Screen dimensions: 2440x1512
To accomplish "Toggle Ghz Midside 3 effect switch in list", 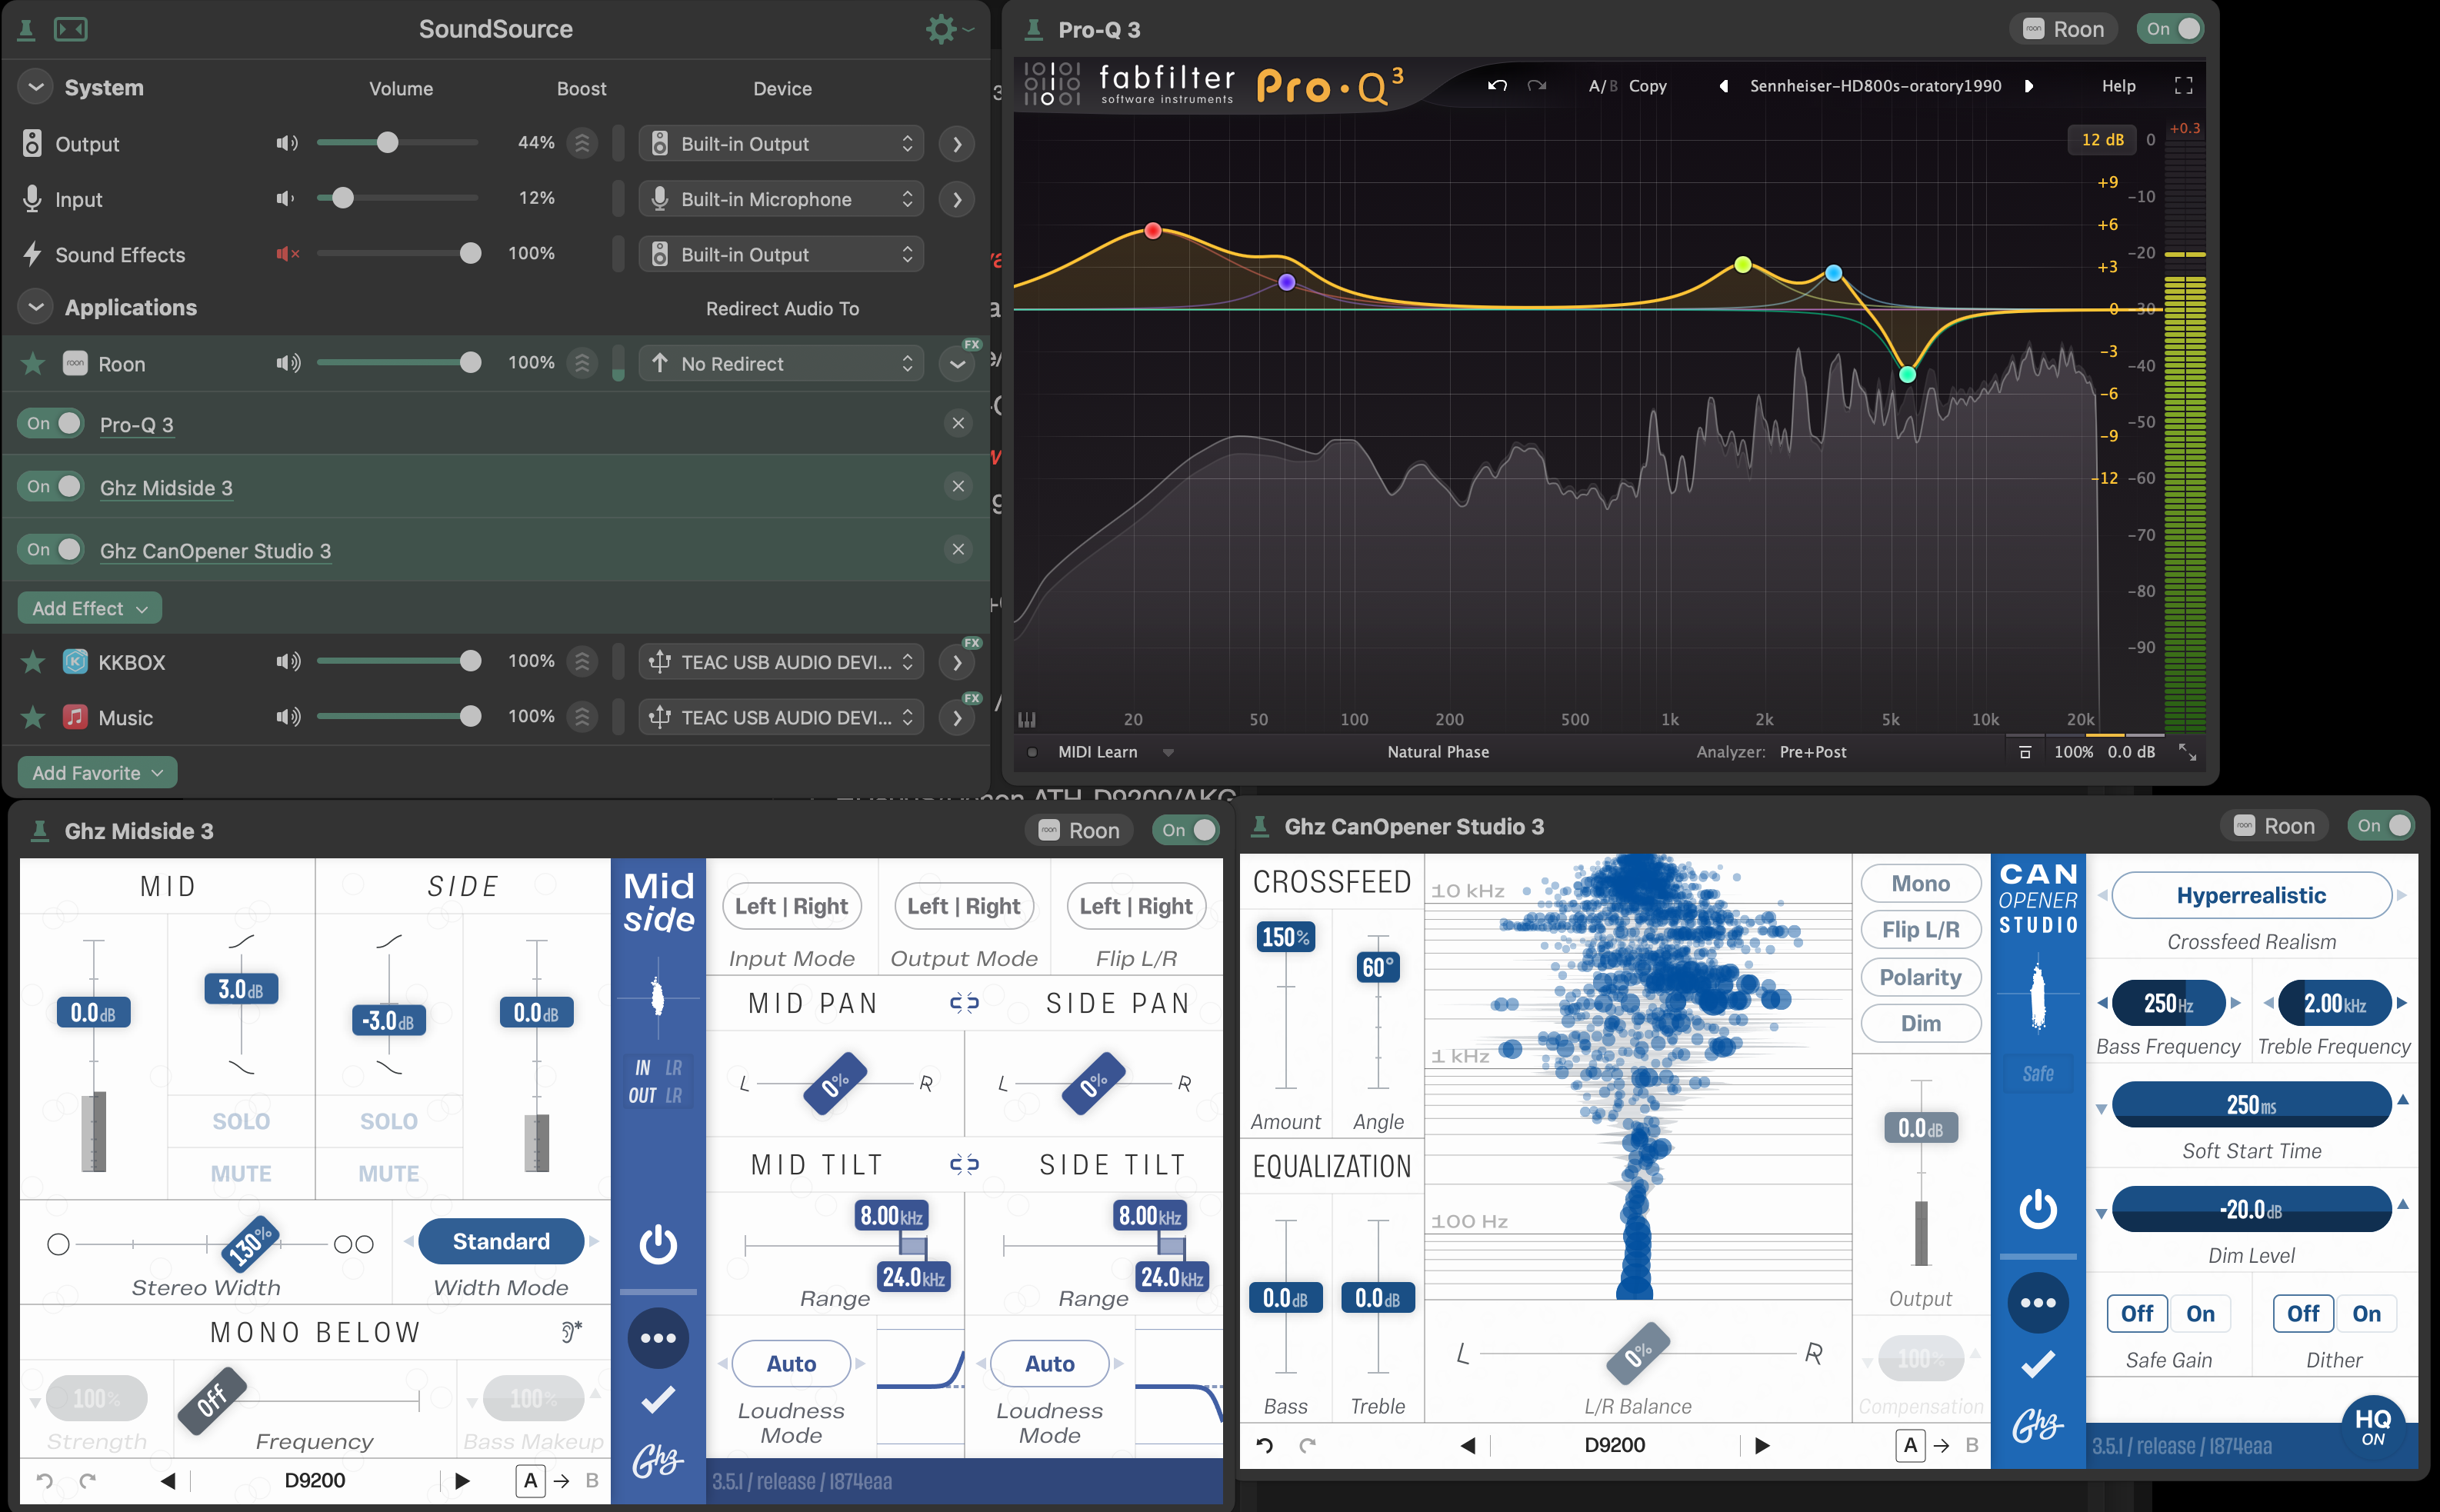I will click(51, 486).
